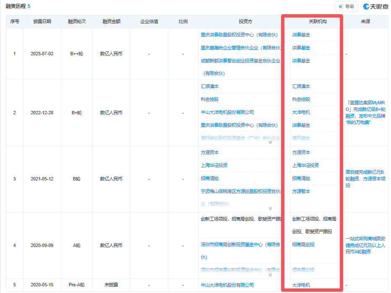Image resolution: width=391 pixels, height=293 pixels.
Task: Select the 未披露 amount cell
Action: pyautogui.click(x=111, y=285)
